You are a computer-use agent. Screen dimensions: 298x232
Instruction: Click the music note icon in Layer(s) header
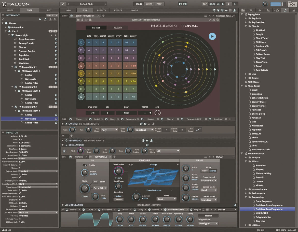(x=149, y=124)
